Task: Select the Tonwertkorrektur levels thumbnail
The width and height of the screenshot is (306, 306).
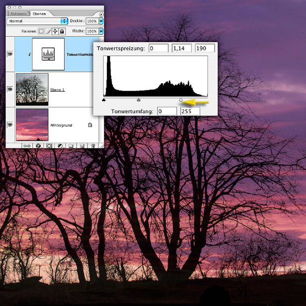Action: (x=48, y=54)
